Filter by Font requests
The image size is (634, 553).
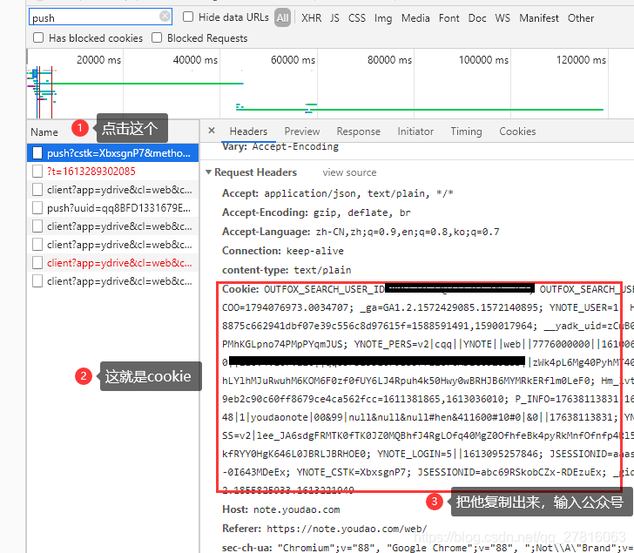(x=449, y=18)
